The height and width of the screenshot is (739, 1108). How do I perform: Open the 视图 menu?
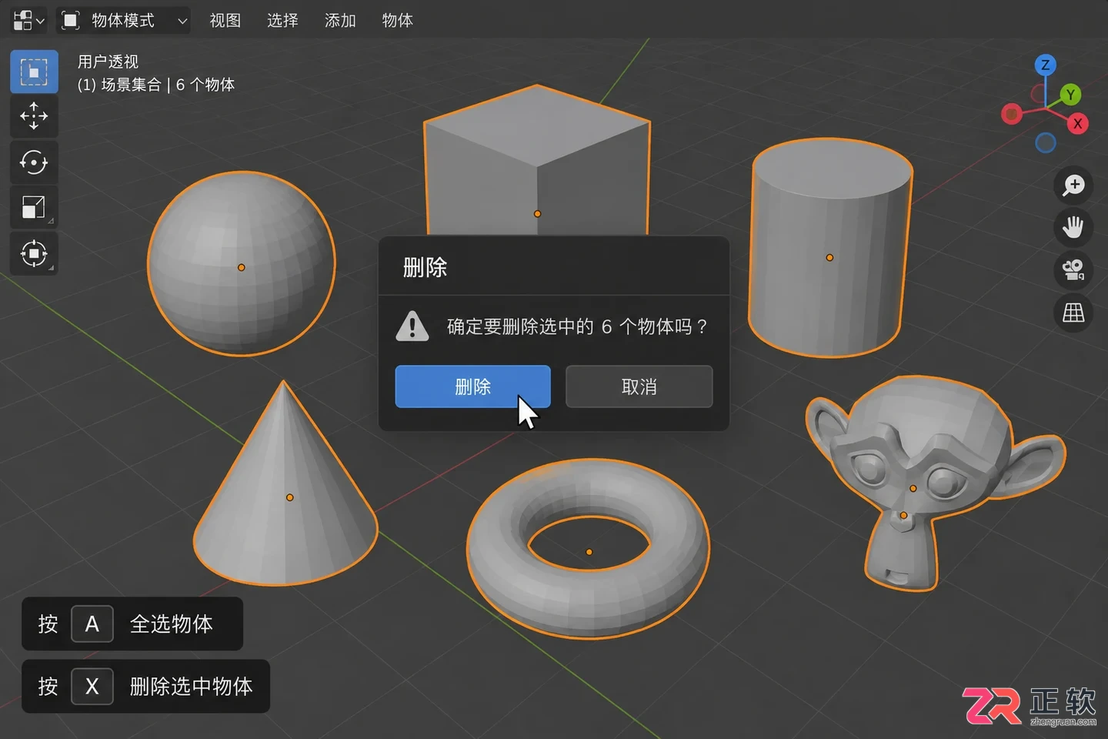[x=225, y=20]
